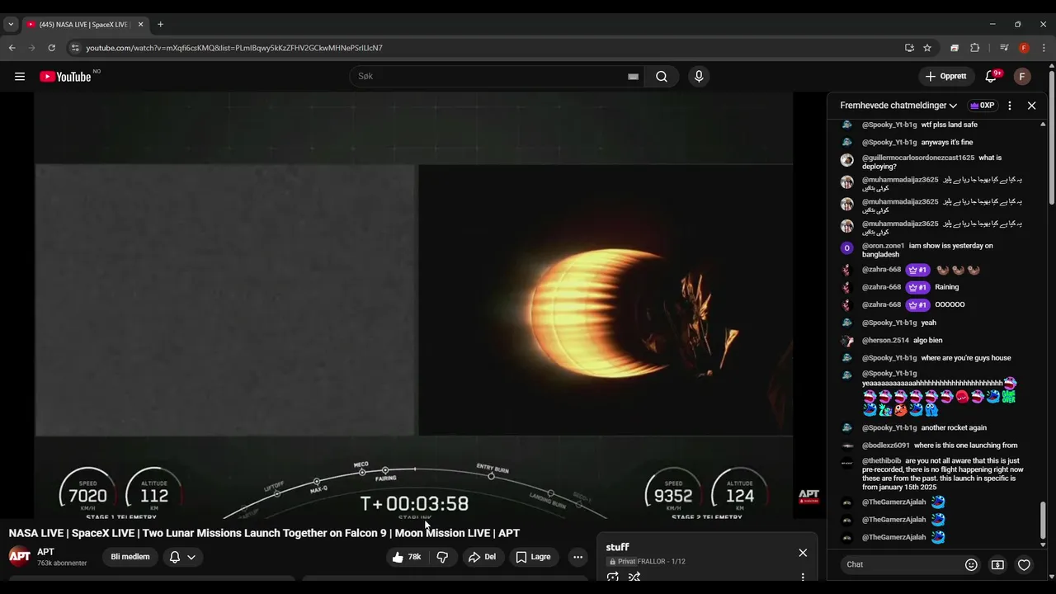Viewport: 1056px width, 594px height.
Task: Open the pinned extension icon in toolbar
Action: click(x=955, y=48)
